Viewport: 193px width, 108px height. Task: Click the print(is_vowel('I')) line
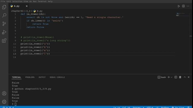35,54
